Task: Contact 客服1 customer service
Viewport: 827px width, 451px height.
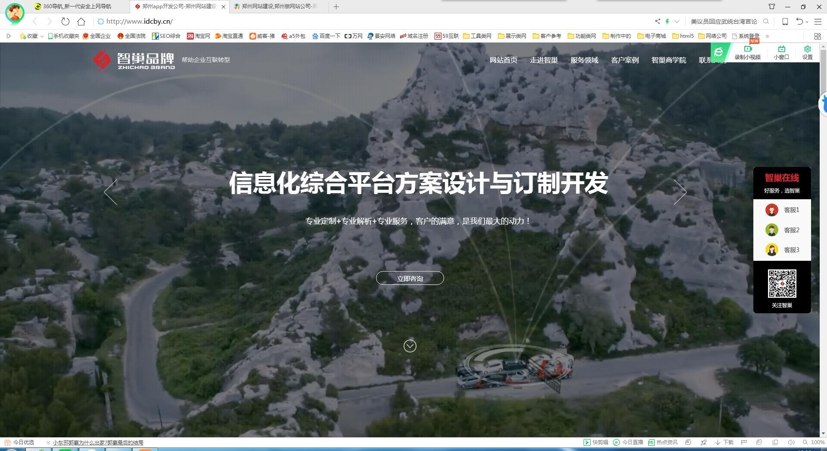Action: point(791,210)
